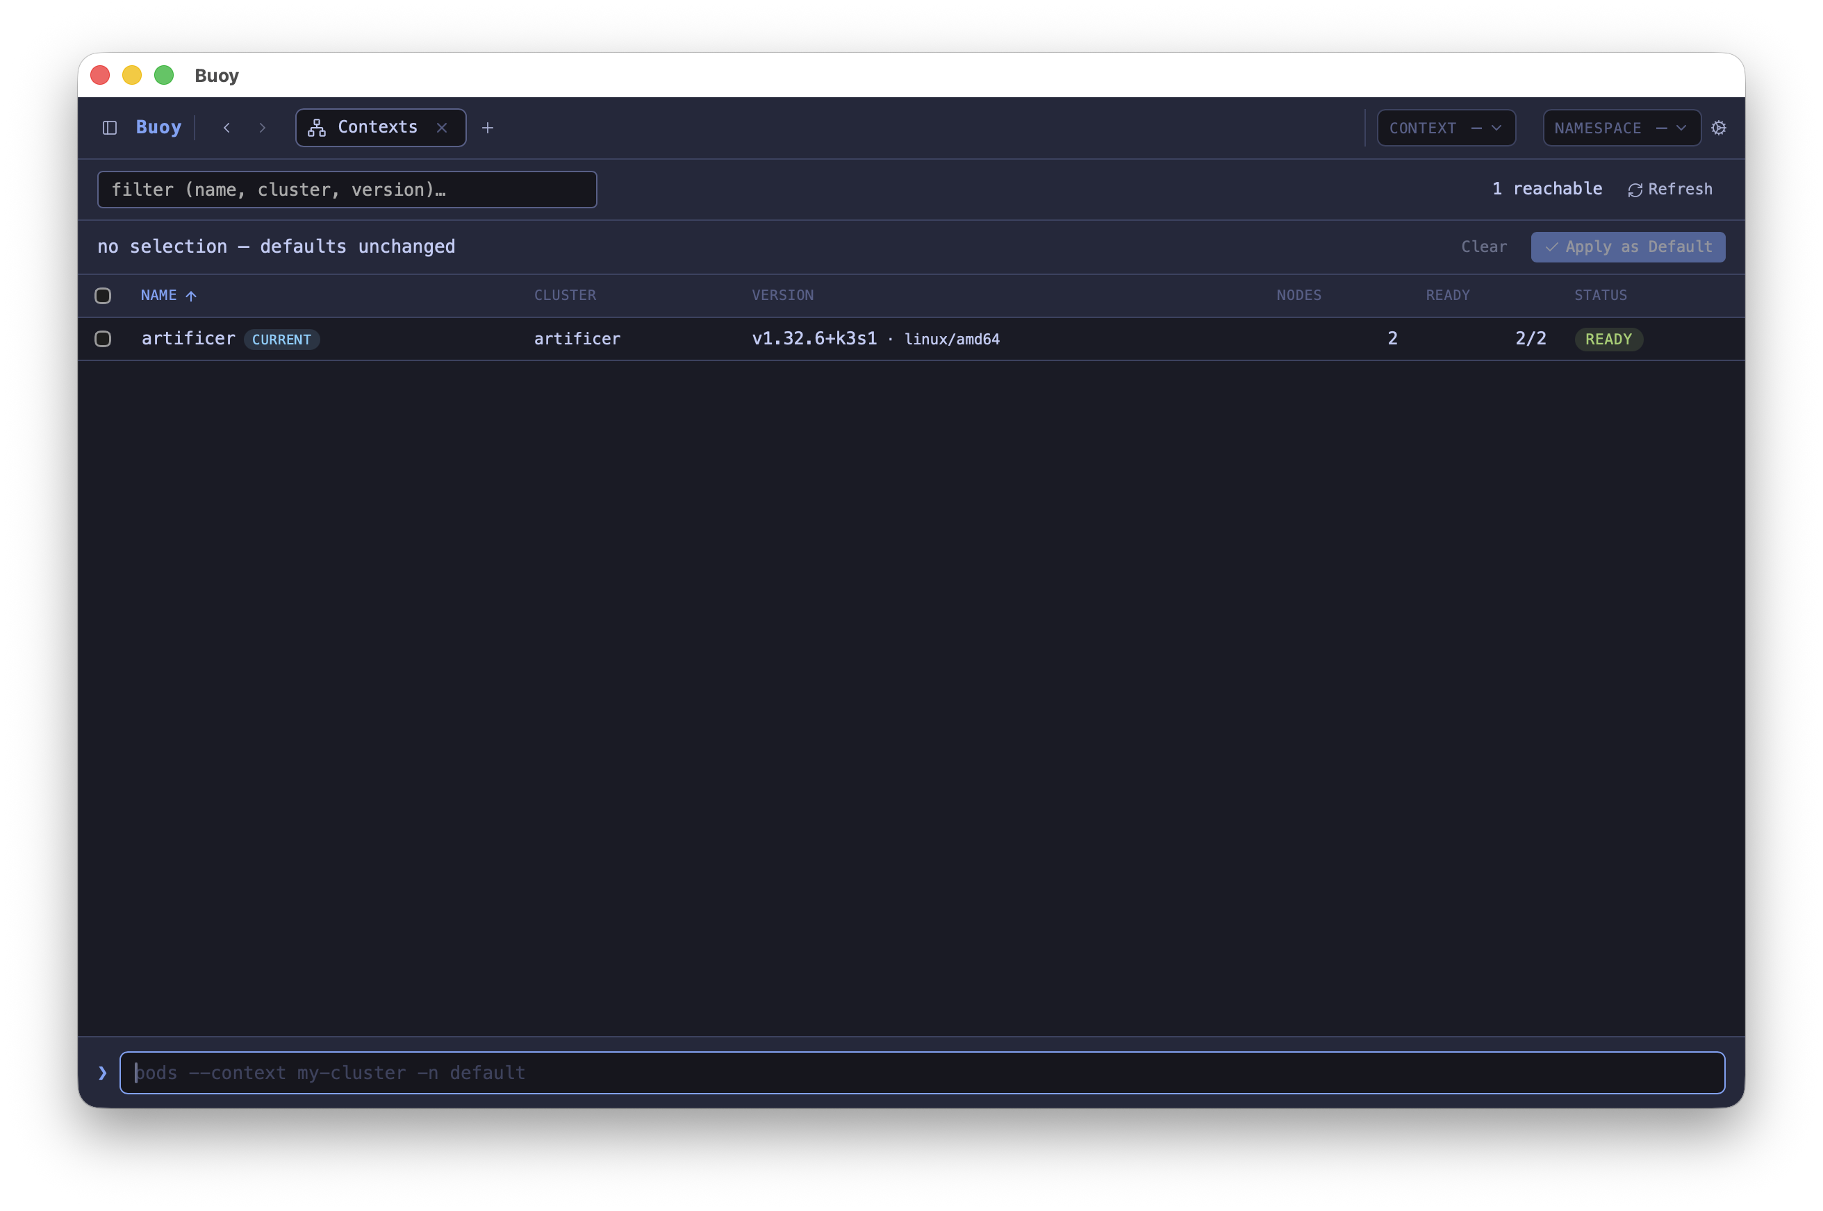Focus the command input at bottom

point(922,1072)
